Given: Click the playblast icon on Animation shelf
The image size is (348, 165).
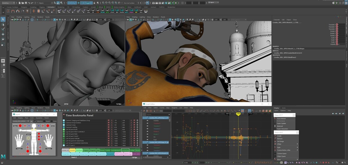Looking at the screenshot, I should click(x=8, y=11).
